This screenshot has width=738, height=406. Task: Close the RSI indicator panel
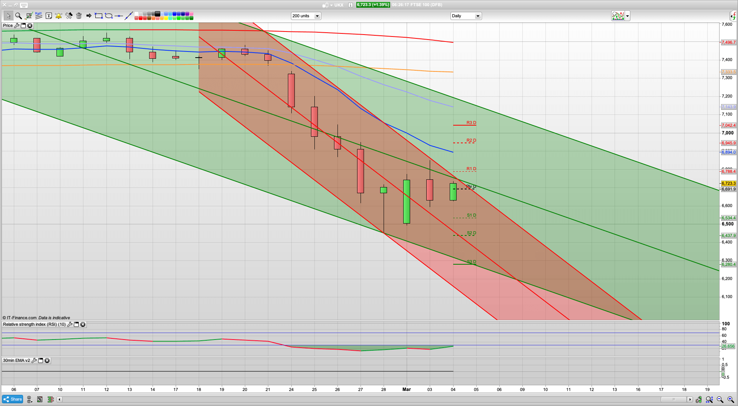pos(83,325)
